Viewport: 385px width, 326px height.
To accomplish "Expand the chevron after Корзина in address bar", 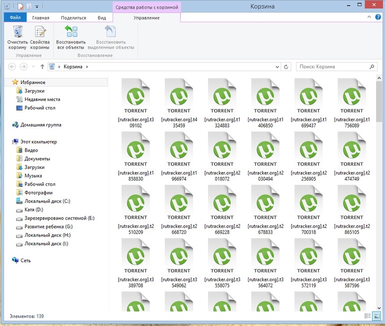I will click(87, 67).
